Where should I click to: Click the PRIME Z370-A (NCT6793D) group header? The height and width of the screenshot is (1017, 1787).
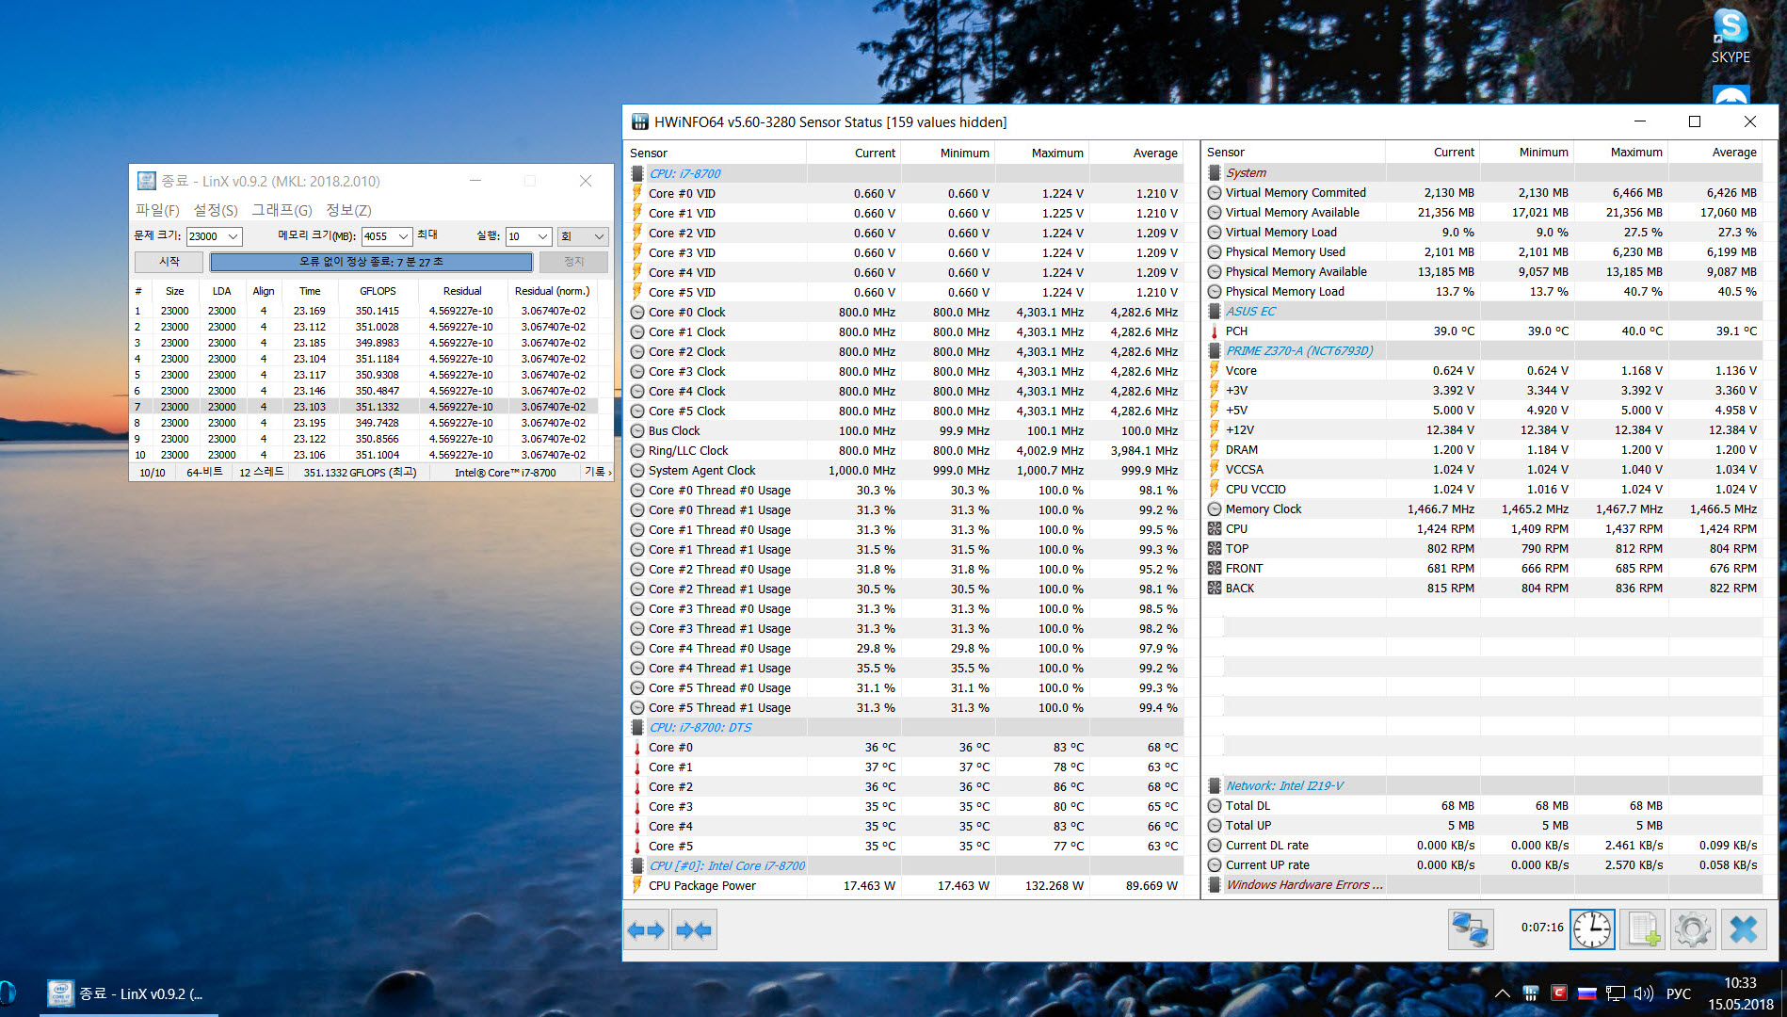tap(1299, 350)
